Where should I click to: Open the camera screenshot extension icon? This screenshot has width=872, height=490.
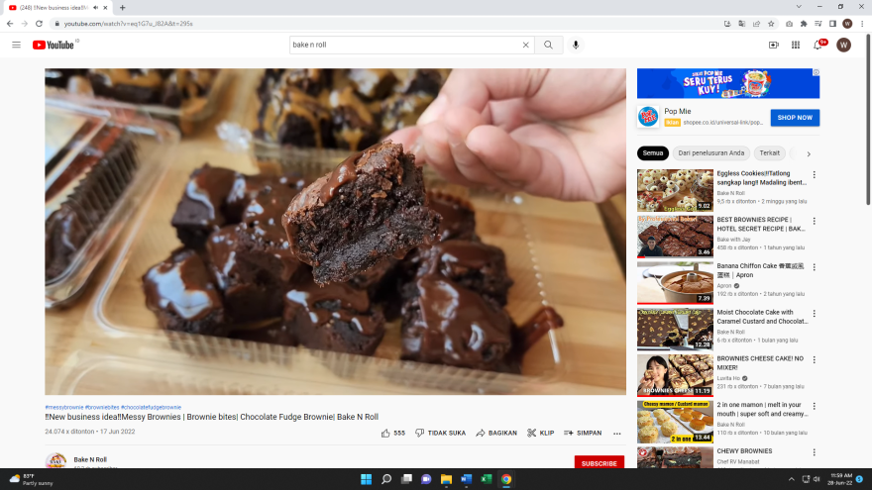pos(789,24)
